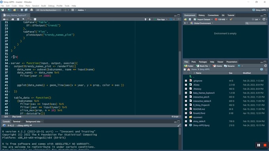Screen dimensions: 269x151
Task: Check the box for Rmark2.Rmd
Action: pyautogui.click(x=186, y=113)
